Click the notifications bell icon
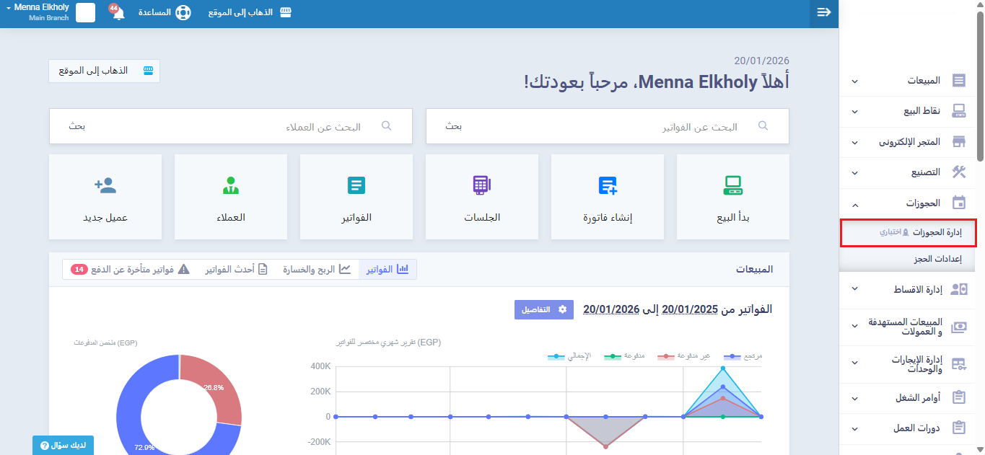 118,14
